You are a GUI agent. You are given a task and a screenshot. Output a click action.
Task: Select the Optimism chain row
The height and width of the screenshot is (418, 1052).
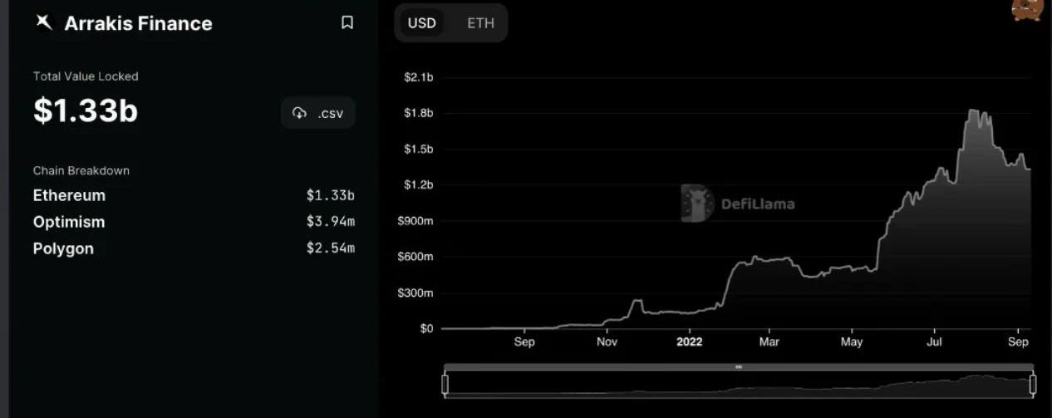[x=194, y=222]
